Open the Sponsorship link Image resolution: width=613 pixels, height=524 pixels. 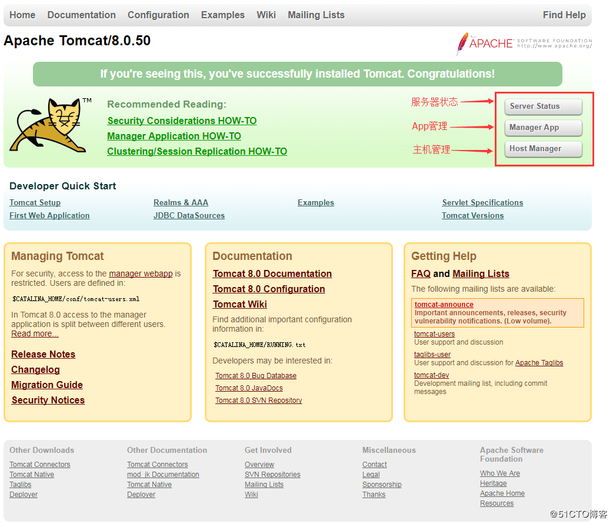(x=382, y=485)
